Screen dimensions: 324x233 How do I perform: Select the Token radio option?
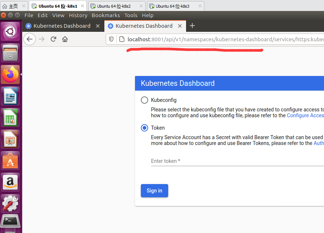pos(144,128)
